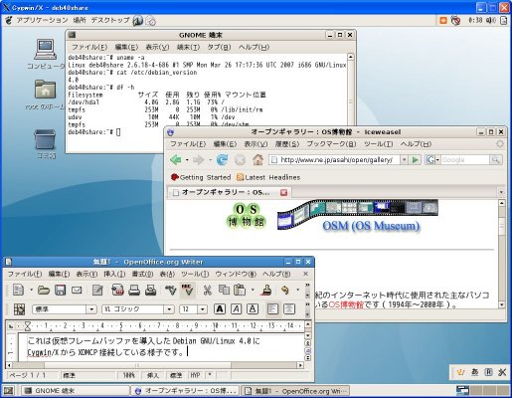Click the Latest Headlines bookmark
Image resolution: width=512 pixels, height=398 pixels.
pos(268,177)
